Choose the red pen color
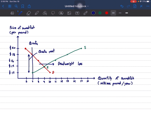This screenshot has width=151, height=113. coord(107,13)
